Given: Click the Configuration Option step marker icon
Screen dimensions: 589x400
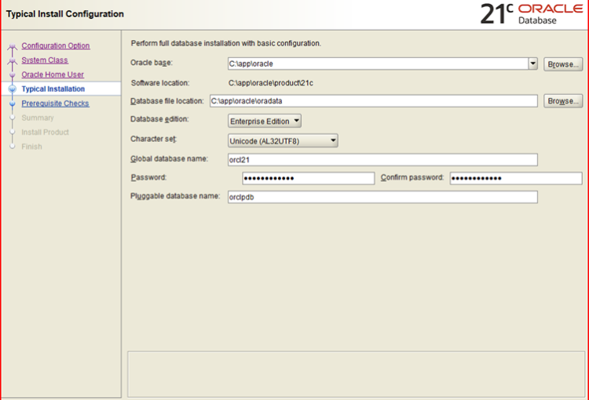Looking at the screenshot, I should tap(12, 47).
